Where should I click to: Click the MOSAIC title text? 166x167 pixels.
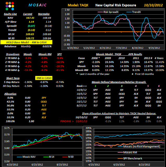tap(38, 5)
